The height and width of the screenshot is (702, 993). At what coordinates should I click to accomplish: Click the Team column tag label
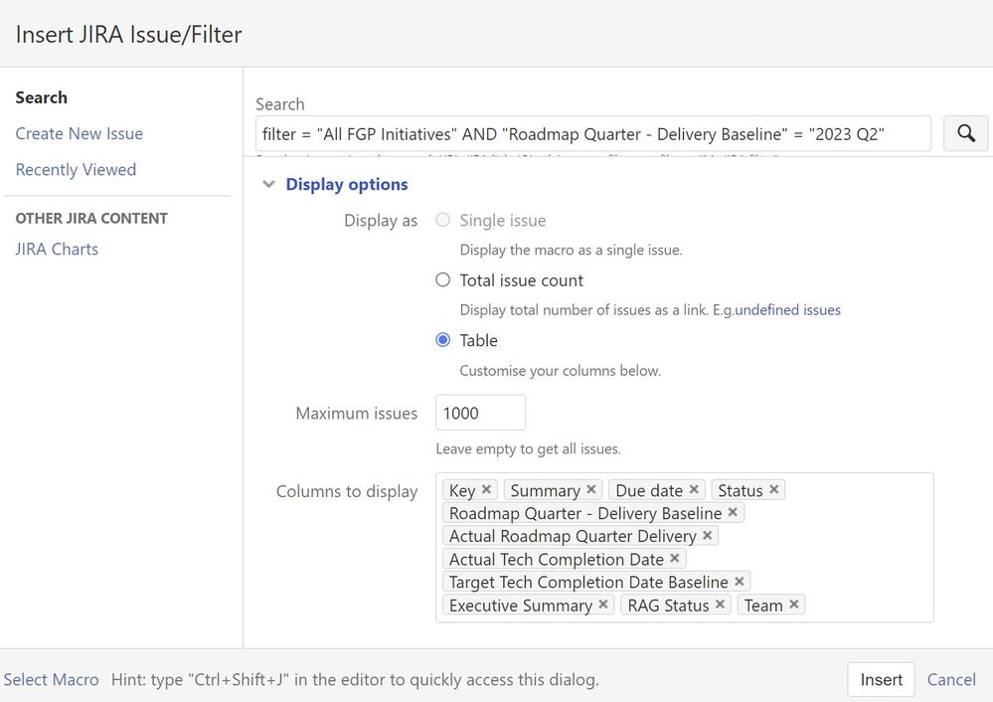click(763, 606)
